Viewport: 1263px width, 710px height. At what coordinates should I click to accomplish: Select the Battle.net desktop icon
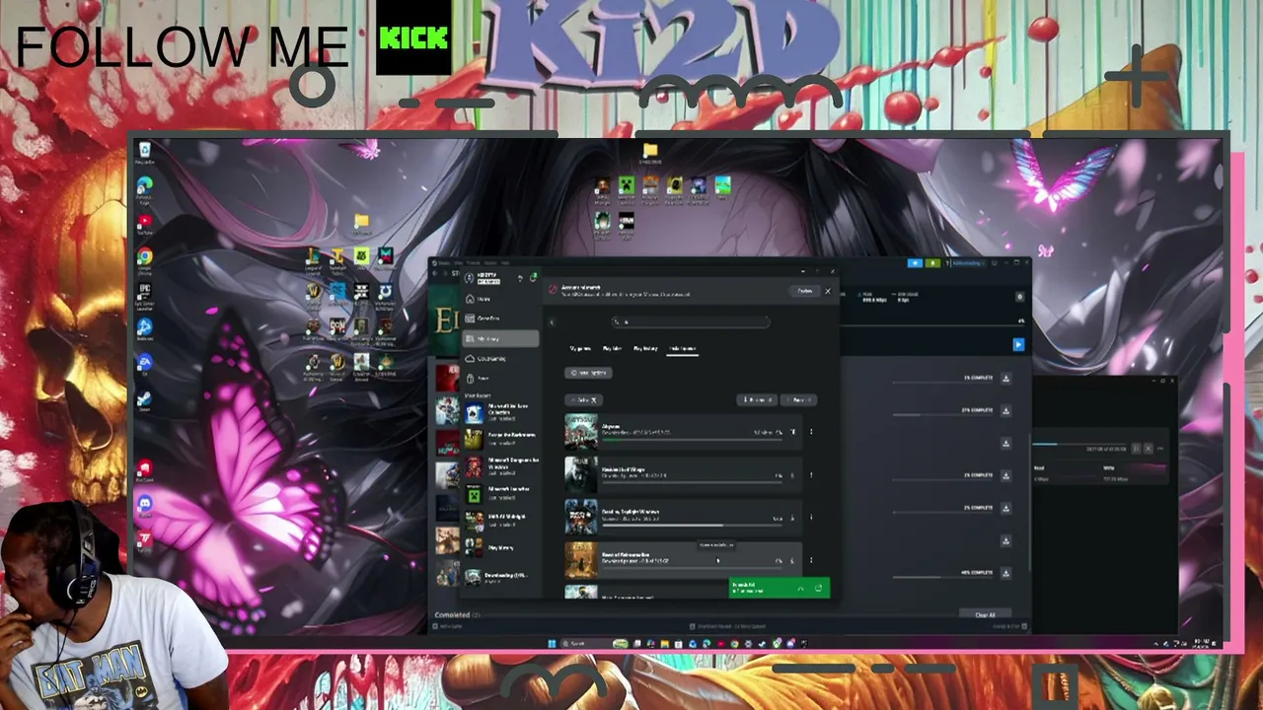coord(144,330)
